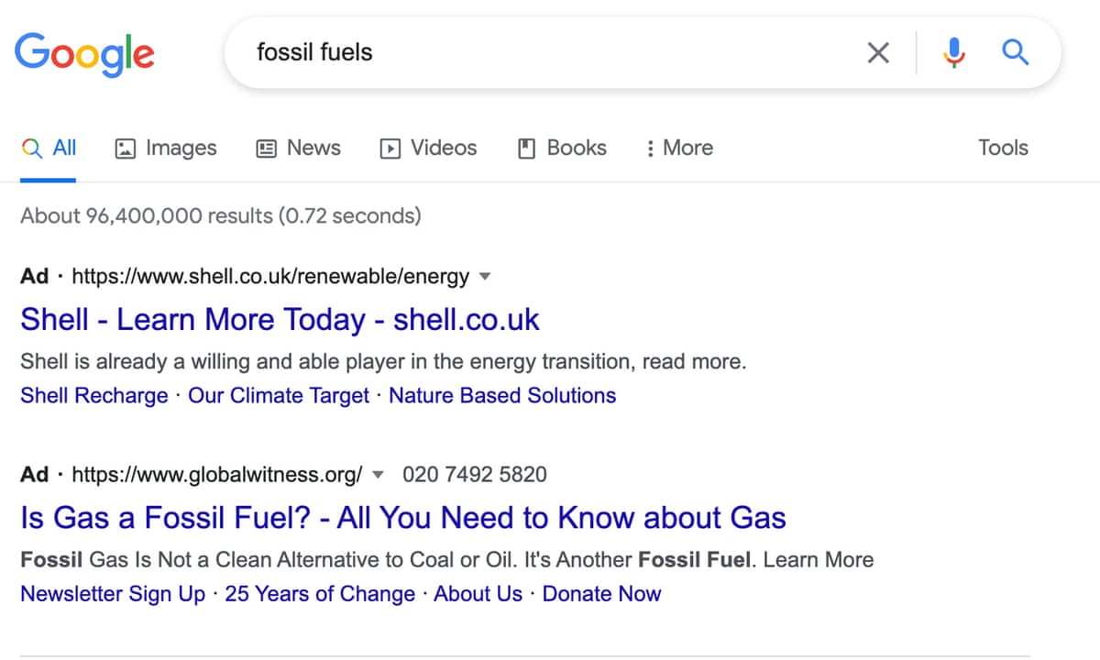This screenshot has width=1100, height=660.
Task: Expand the More options menu
Action: pyautogui.click(x=678, y=148)
